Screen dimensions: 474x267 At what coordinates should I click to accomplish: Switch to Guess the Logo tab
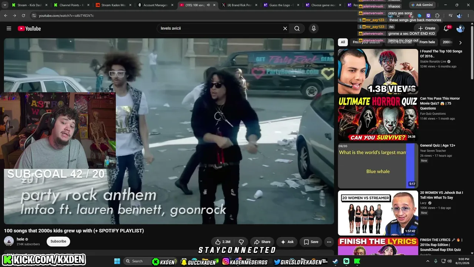pos(281,5)
